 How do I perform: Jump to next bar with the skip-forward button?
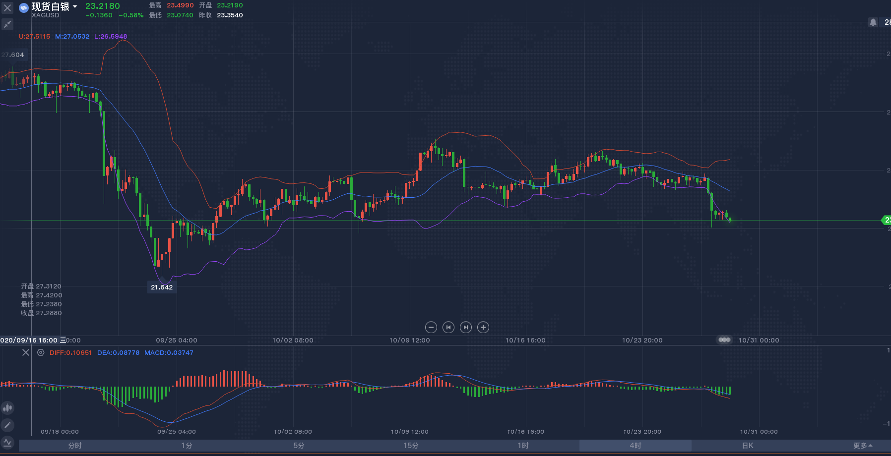[x=466, y=327]
